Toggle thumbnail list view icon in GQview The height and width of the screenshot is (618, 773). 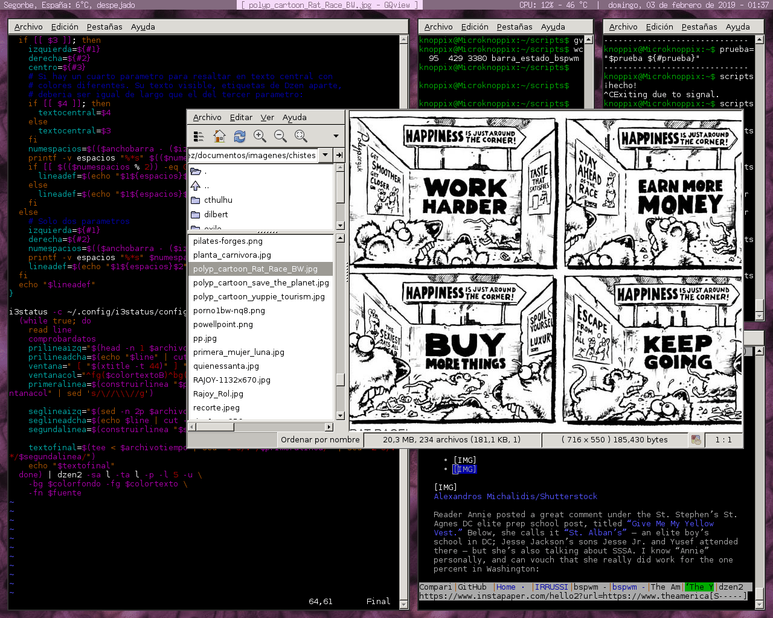[x=199, y=136]
